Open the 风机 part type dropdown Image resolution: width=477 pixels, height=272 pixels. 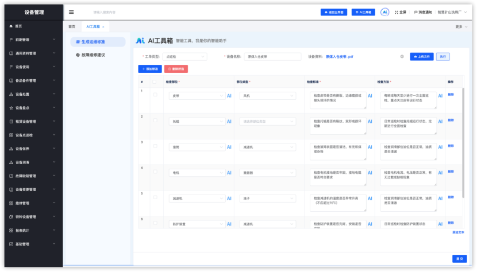(x=268, y=96)
